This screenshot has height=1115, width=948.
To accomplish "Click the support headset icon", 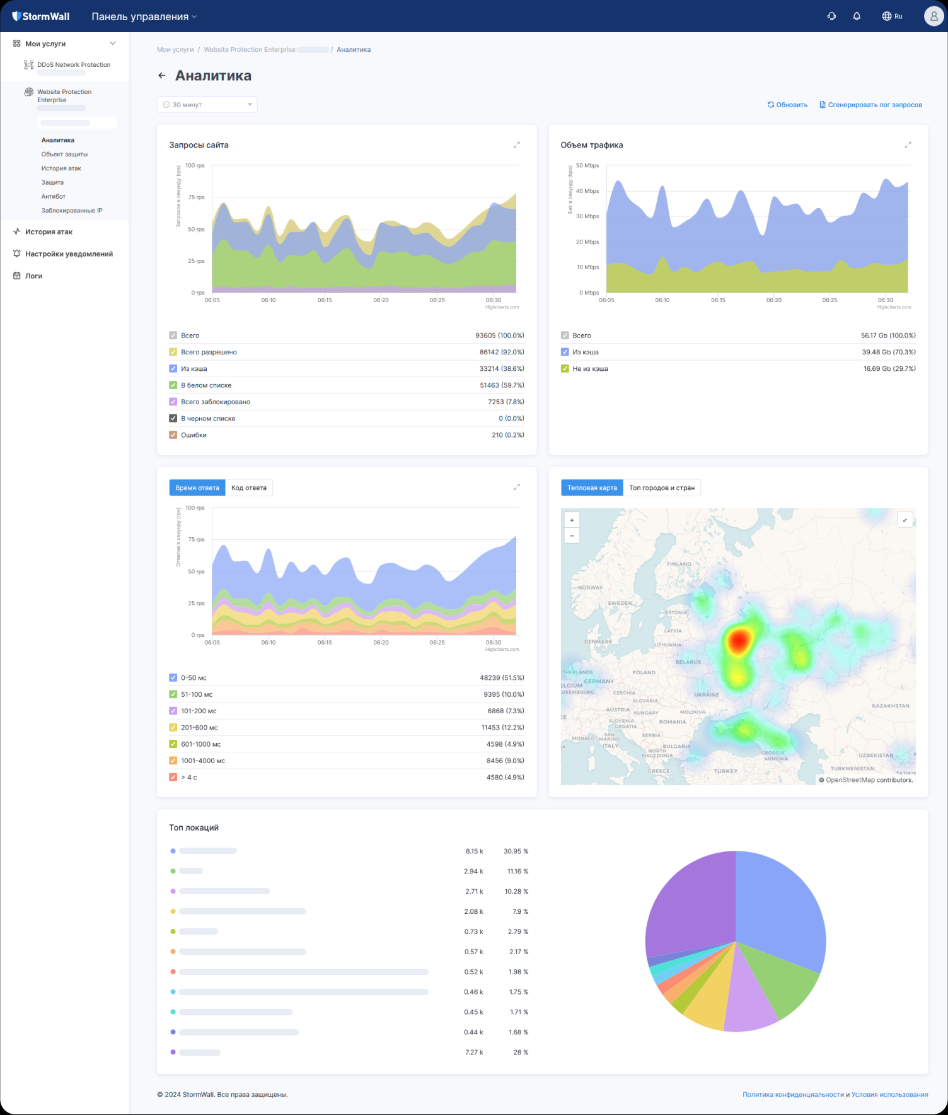I will click(x=831, y=16).
